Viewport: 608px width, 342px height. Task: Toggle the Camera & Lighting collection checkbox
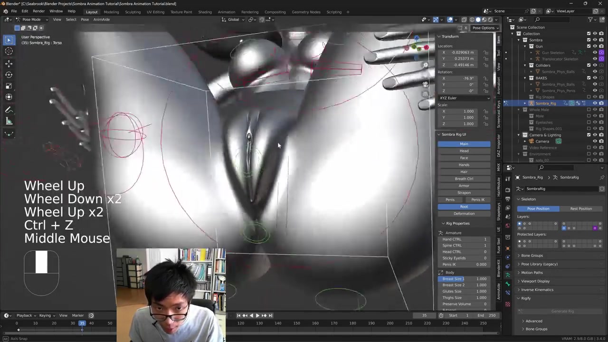(x=589, y=135)
